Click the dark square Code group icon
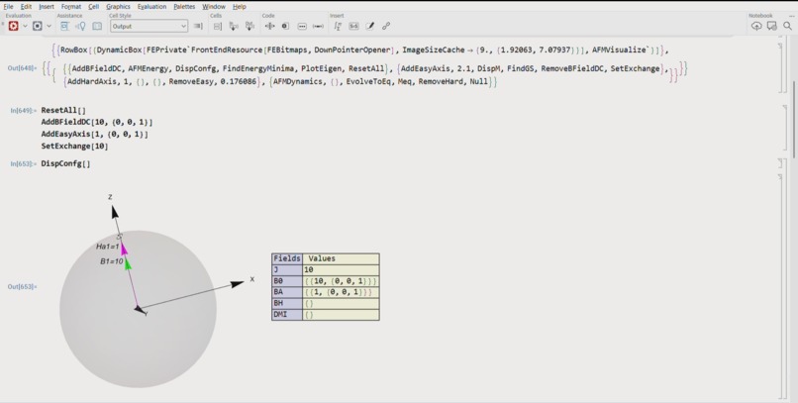Image resolution: width=798 pixels, height=403 pixels. (285, 26)
